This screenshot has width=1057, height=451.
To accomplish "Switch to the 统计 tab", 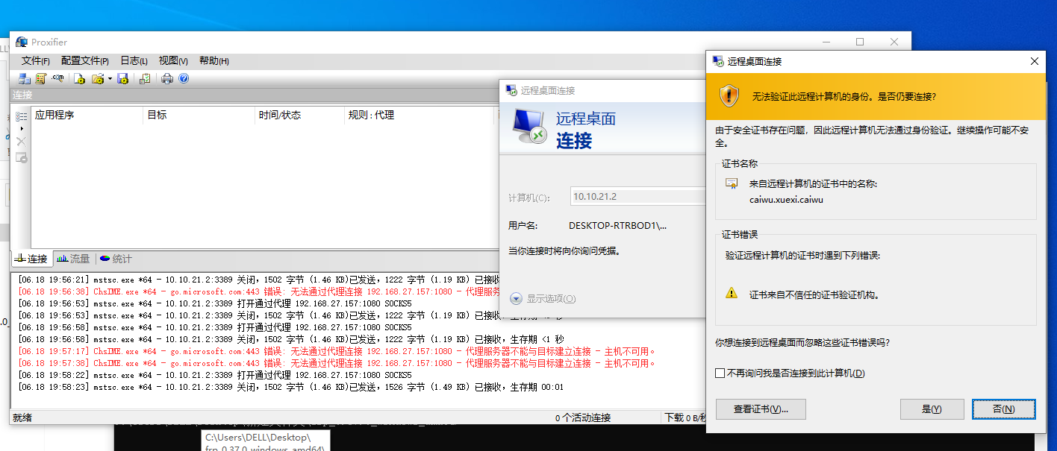I will point(116,259).
